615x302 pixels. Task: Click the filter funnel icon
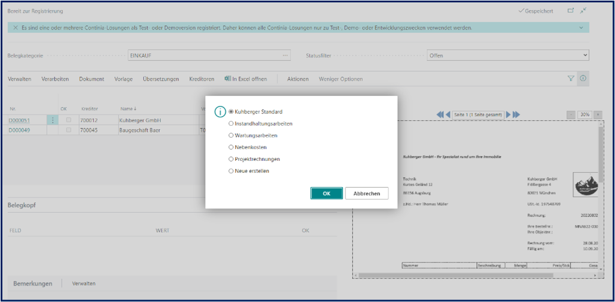tap(570, 78)
